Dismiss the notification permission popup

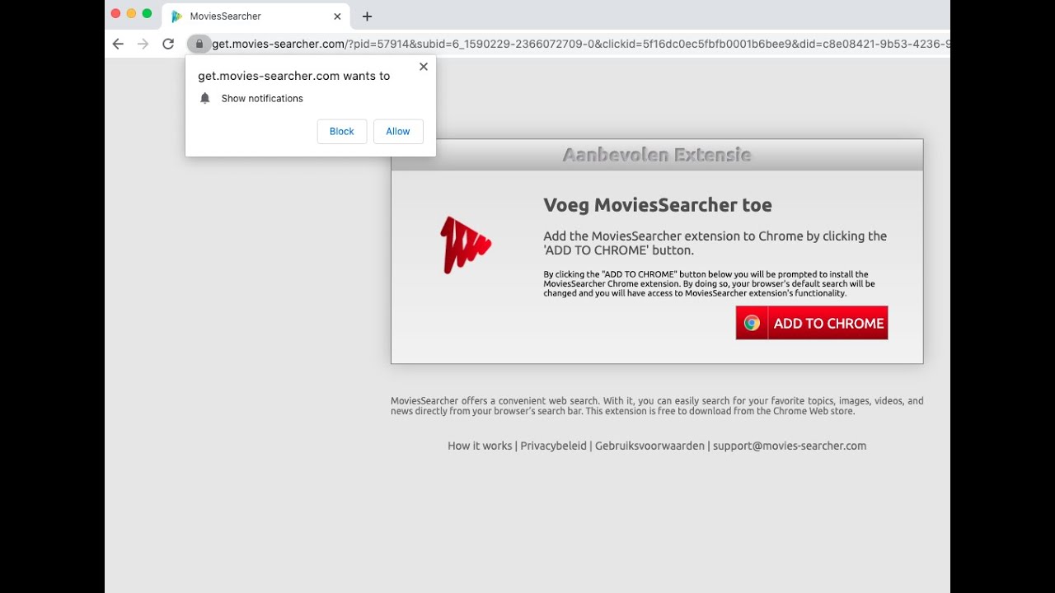click(x=424, y=67)
